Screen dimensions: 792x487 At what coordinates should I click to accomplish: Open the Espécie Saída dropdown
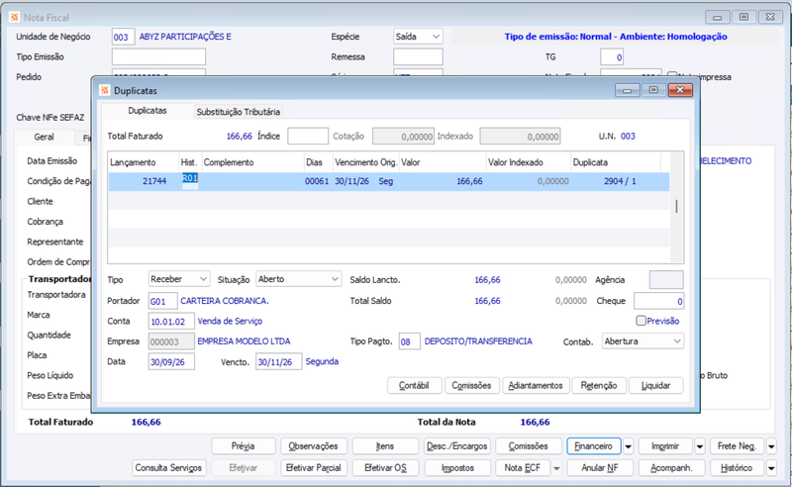coord(436,37)
